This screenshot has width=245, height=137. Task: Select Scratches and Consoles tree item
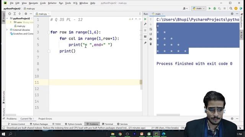pos(22,33)
